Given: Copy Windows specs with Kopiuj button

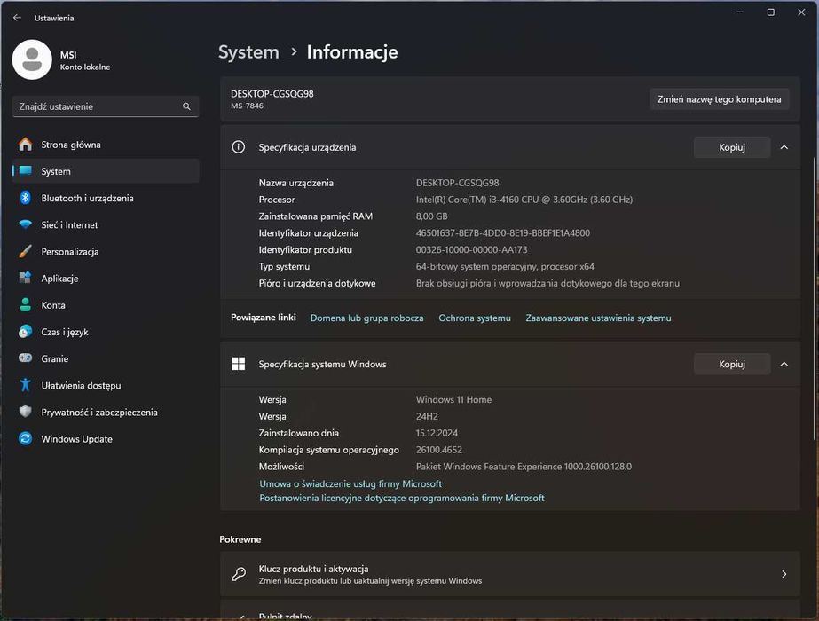Looking at the screenshot, I should pos(732,364).
